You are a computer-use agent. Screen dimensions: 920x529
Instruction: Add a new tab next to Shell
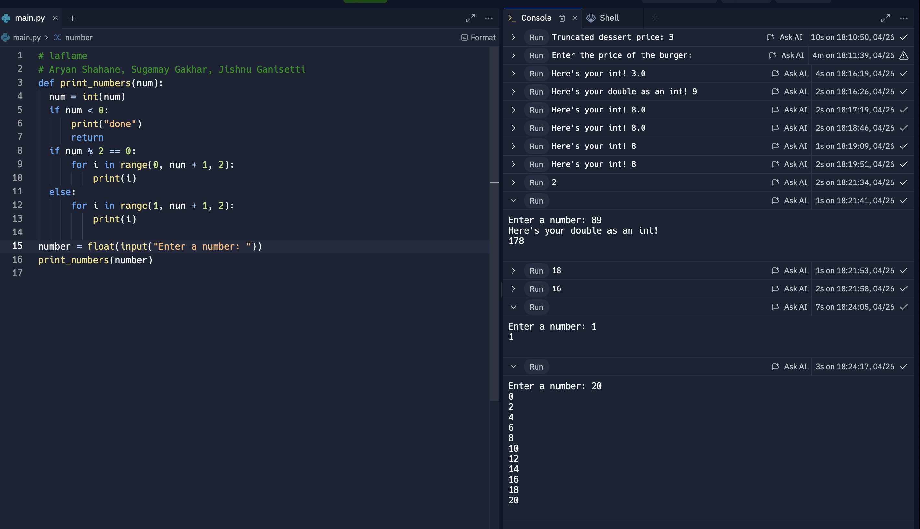click(x=655, y=18)
